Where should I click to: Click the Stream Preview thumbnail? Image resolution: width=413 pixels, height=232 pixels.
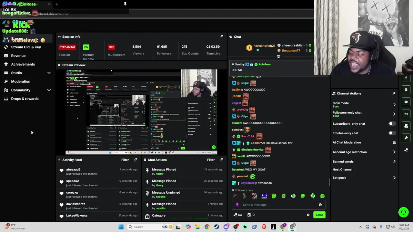(x=141, y=112)
